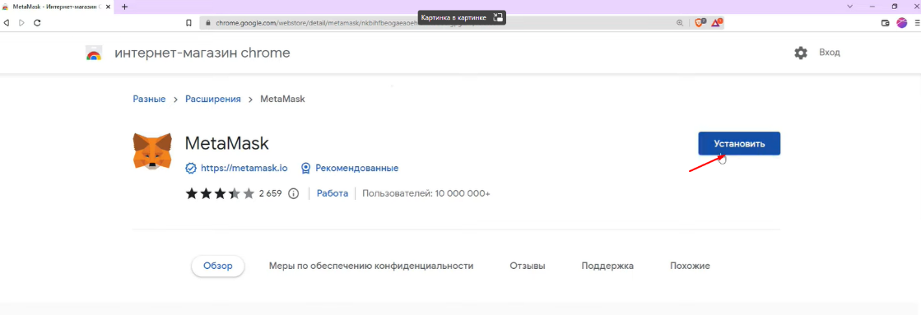Open the Поддержка tab
921x315 pixels.
[x=607, y=266]
